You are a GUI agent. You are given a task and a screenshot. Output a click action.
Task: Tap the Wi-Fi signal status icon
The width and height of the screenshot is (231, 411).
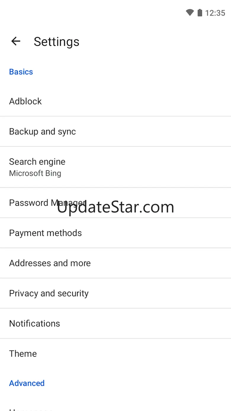point(190,13)
